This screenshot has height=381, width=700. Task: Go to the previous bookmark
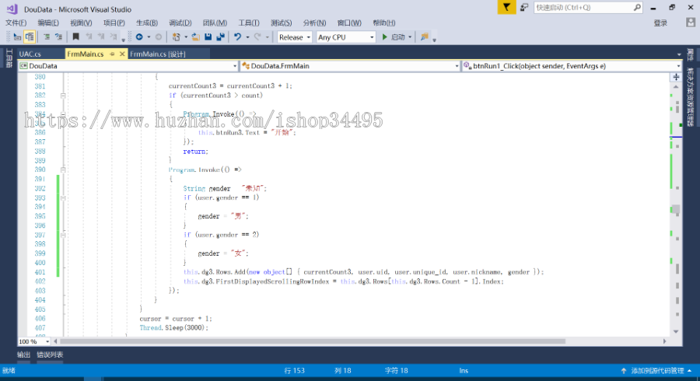point(89,37)
